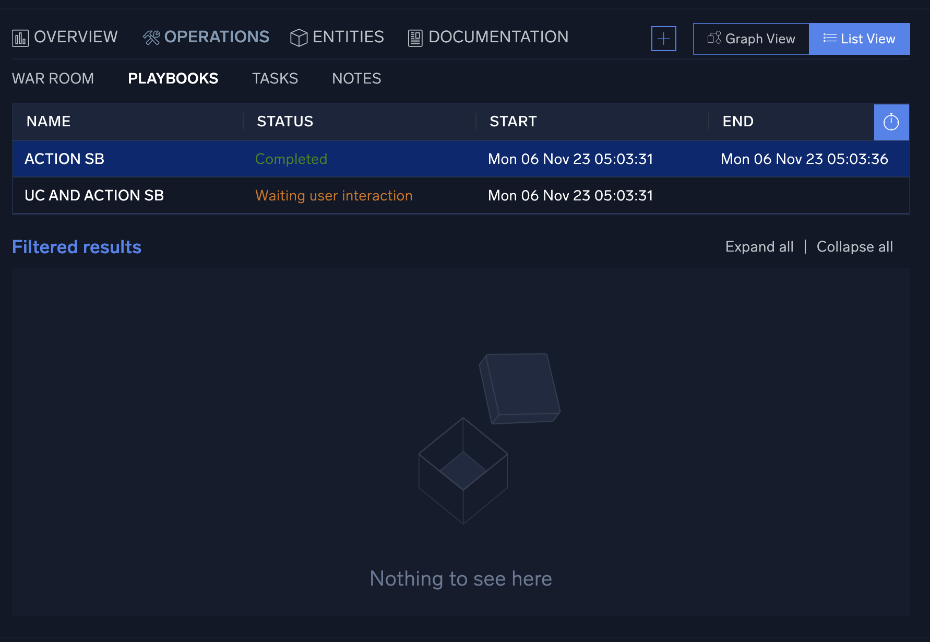Open the UC AND ACTION SB playbook
This screenshot has height=642, width=930.
(94, 195)
